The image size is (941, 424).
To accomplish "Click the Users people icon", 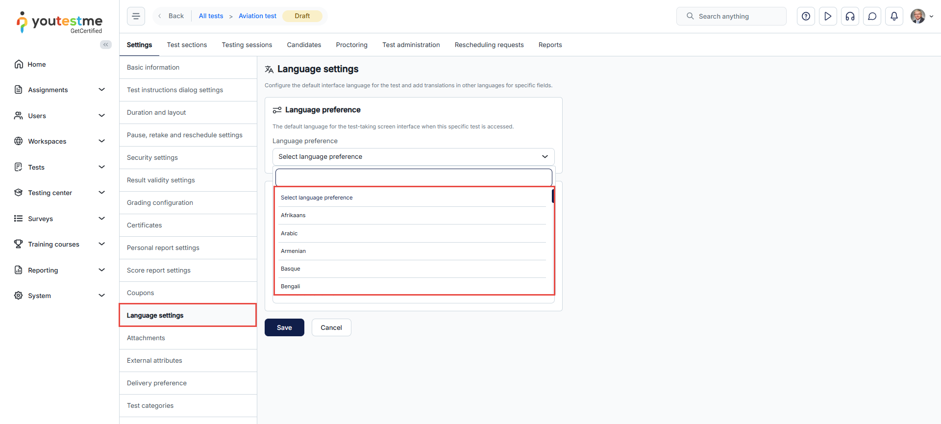I will tap(19, 116).
